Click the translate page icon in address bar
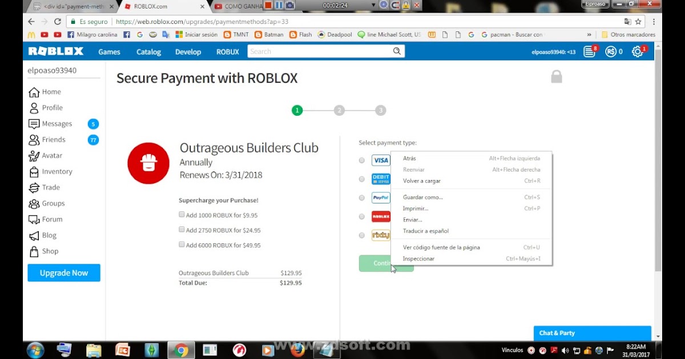 [x=628, y=22]
